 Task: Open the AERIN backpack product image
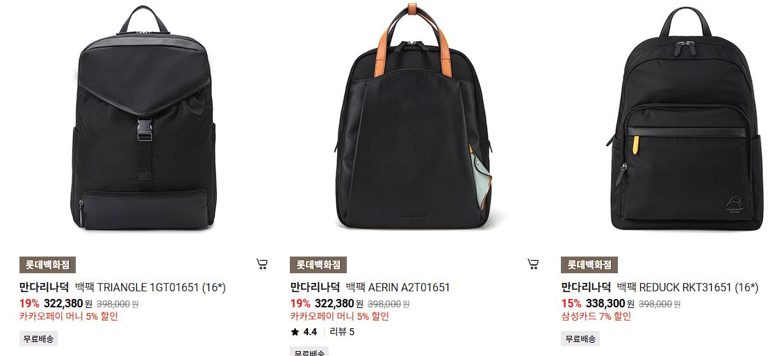click(414, 116)
